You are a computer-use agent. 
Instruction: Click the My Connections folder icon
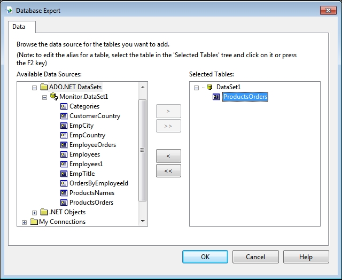coord(34,222)
